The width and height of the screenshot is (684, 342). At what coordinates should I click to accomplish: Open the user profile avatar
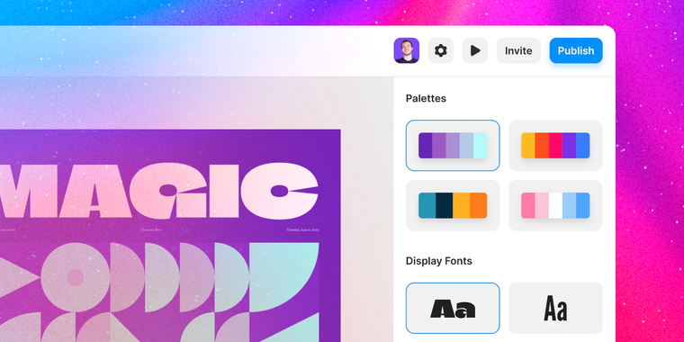click(406, 50)
